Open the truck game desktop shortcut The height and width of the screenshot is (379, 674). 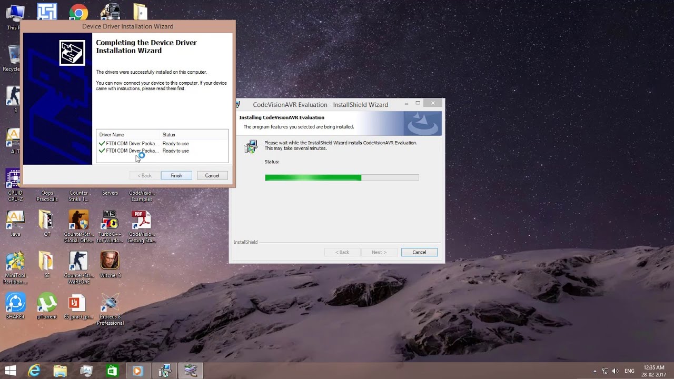[110, 13]
